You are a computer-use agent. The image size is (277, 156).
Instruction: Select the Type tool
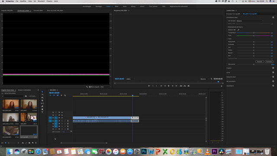click(42, 112)
